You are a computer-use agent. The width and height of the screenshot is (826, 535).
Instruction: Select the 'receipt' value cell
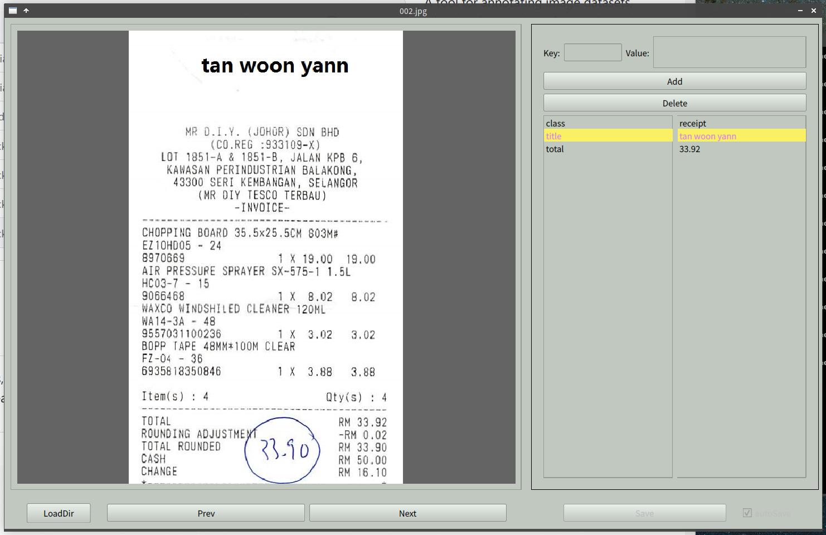click(741, 123)
